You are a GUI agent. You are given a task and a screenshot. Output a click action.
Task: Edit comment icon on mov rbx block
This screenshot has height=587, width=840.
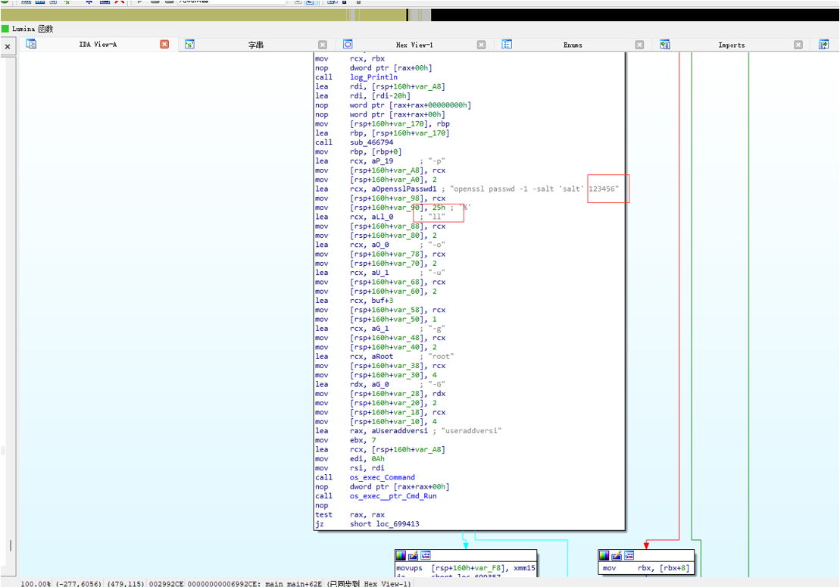[616, 555]
